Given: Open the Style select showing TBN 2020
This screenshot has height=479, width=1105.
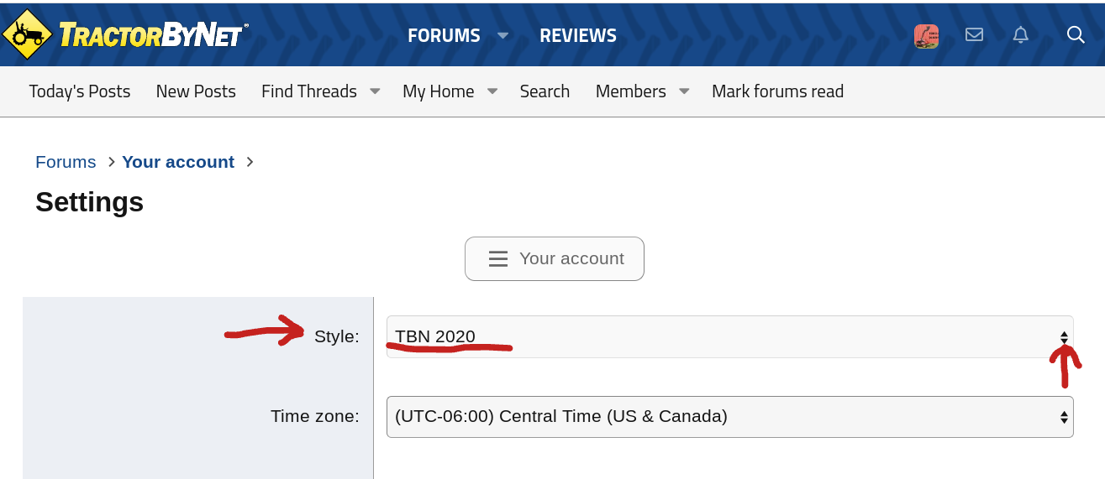Looking at the screenshot, I should pyautogui.click(x=729, y=336).
